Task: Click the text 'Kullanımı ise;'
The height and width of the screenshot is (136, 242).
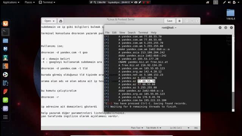Action: pyautogui.click(x=52, y=46)
